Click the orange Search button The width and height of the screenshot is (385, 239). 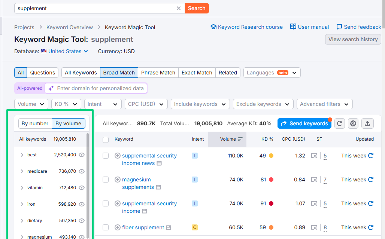point(197,8)
